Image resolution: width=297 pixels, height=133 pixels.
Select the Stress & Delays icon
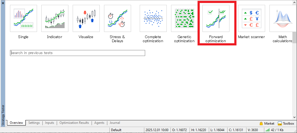point(118,18)
